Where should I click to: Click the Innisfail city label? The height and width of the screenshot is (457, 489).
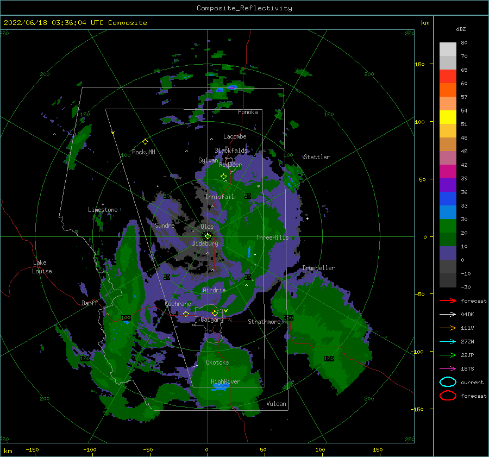click(220, 197)
